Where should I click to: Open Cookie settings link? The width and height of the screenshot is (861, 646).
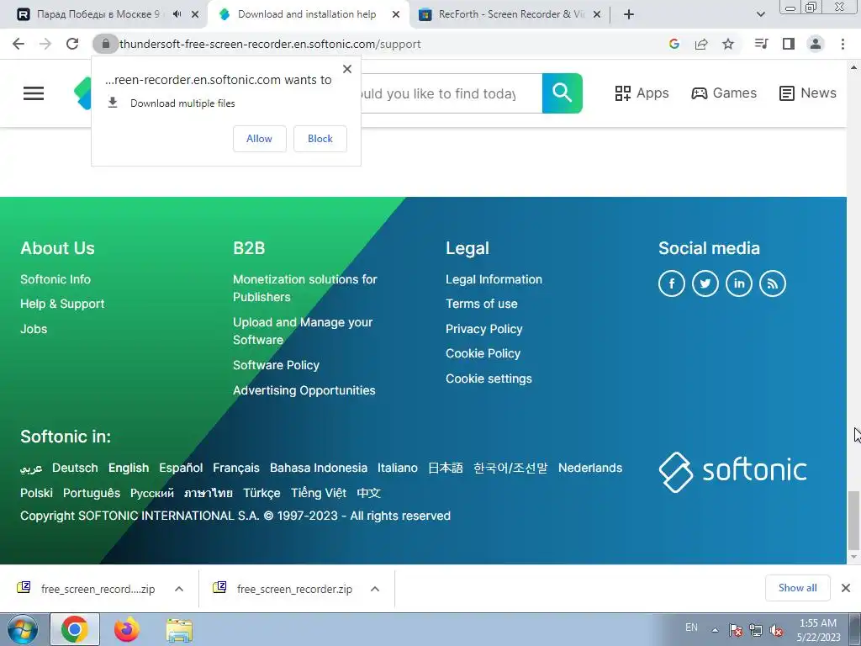[x=489, y=379]
